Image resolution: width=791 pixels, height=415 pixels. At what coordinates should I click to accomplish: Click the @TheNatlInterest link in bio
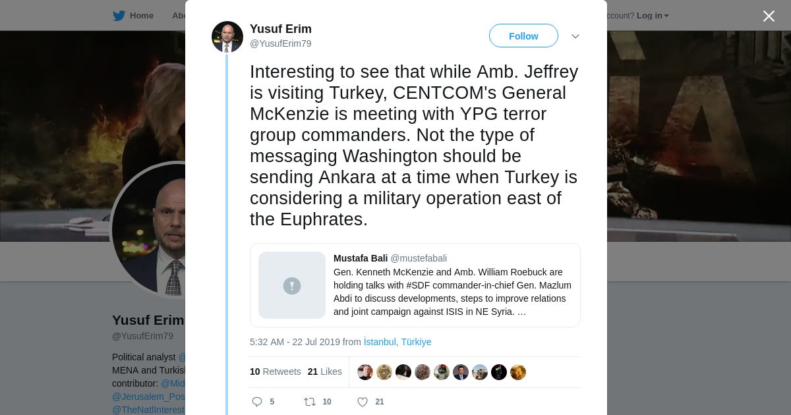tap(148, 410)
